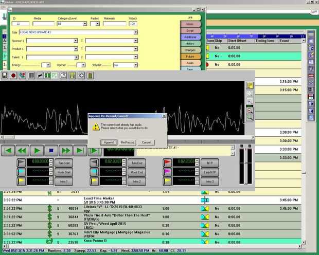319x255 pixels.
Task: Click the magenta Early NTP flag icon
Action: (x=167, y=172)
